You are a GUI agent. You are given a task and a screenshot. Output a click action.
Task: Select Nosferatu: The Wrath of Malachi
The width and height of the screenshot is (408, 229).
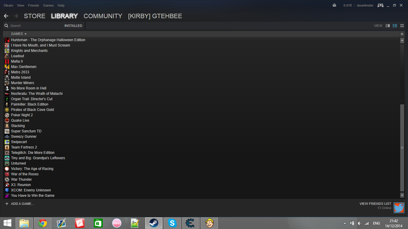37,94
